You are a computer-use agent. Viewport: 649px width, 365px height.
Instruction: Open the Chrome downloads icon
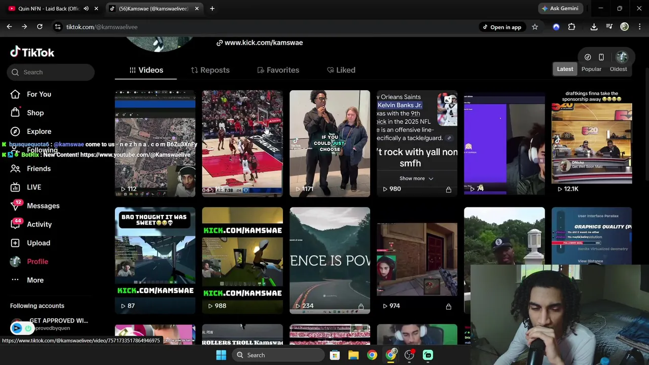point(594,27)
